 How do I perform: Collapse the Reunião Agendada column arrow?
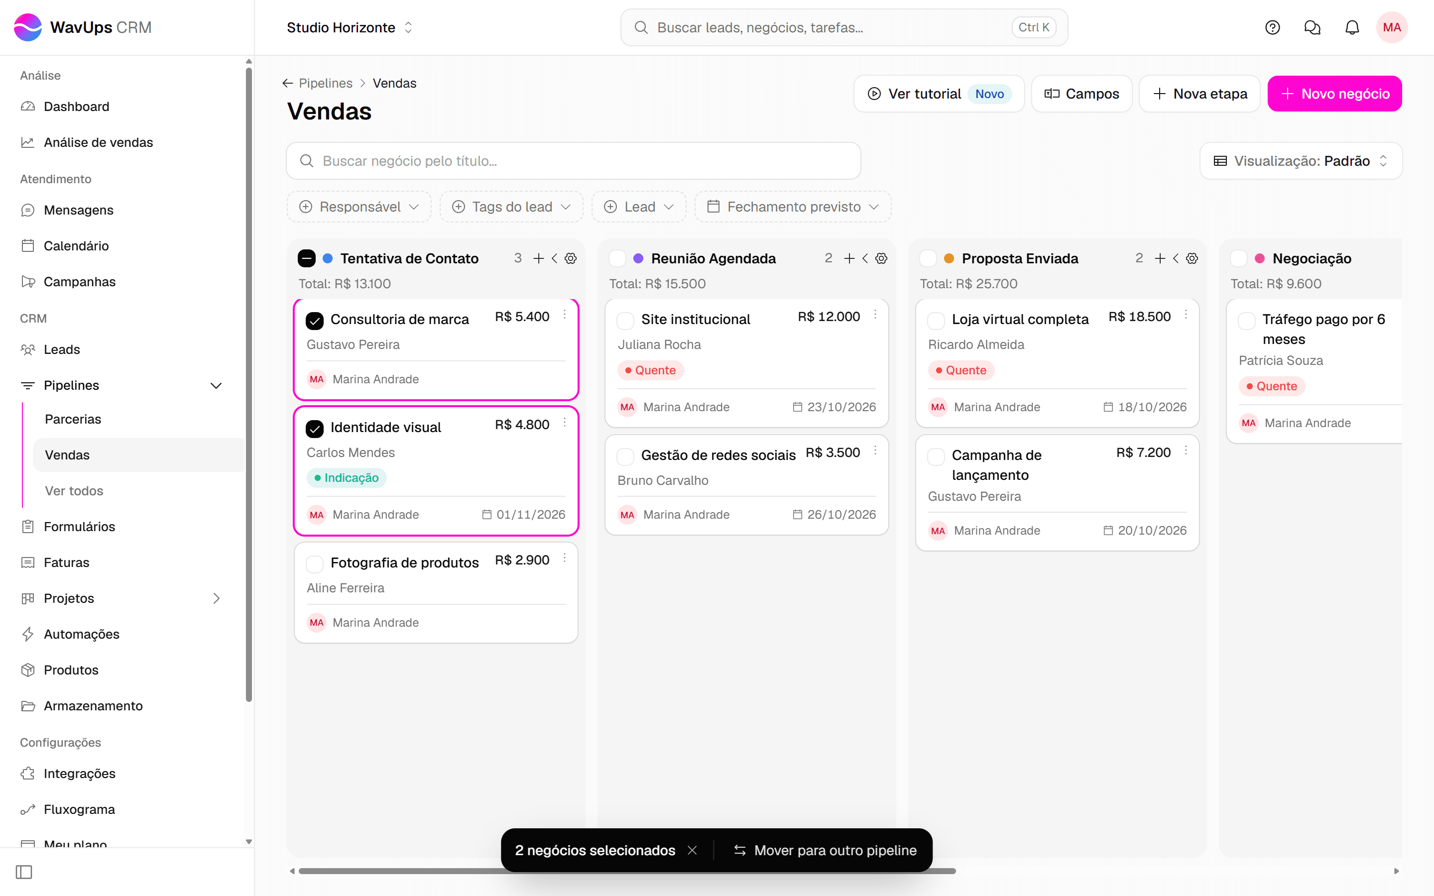(x=865, y=258)
